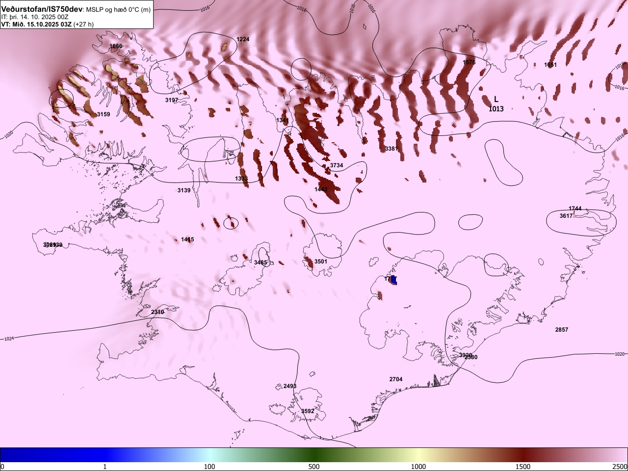The width and height of the screenshot is (628, 471).
Task: Click the 2493 height value
Action: pyautogui.click(x=290, y=386)
